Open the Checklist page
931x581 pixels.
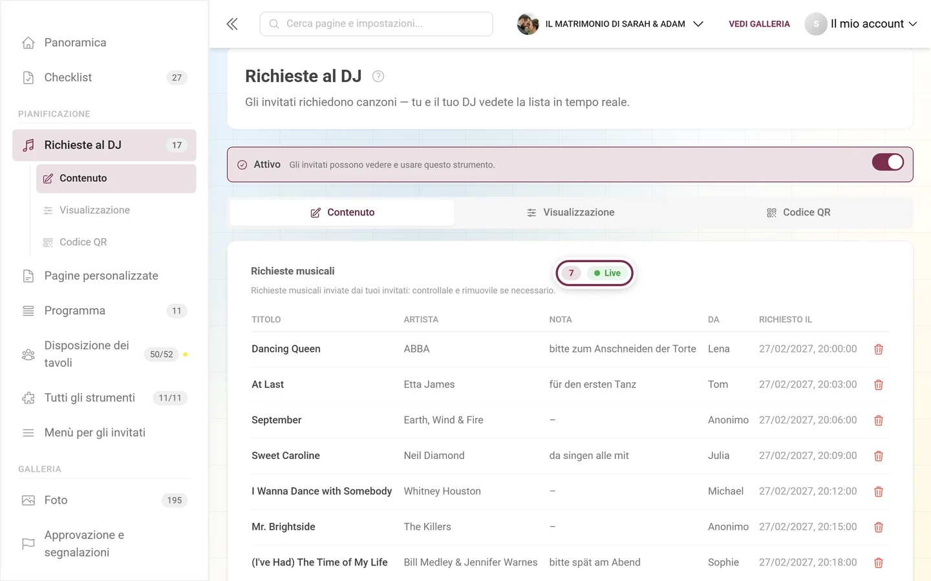click(x=104, y=77)
